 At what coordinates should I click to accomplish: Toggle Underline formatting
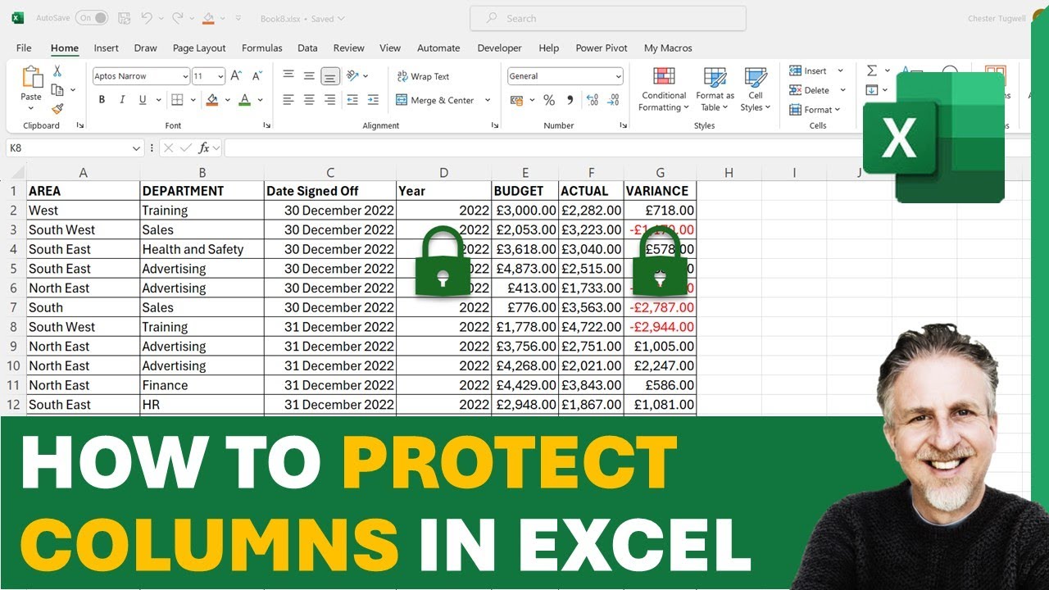pyautogui.click(x=143, y=100)
